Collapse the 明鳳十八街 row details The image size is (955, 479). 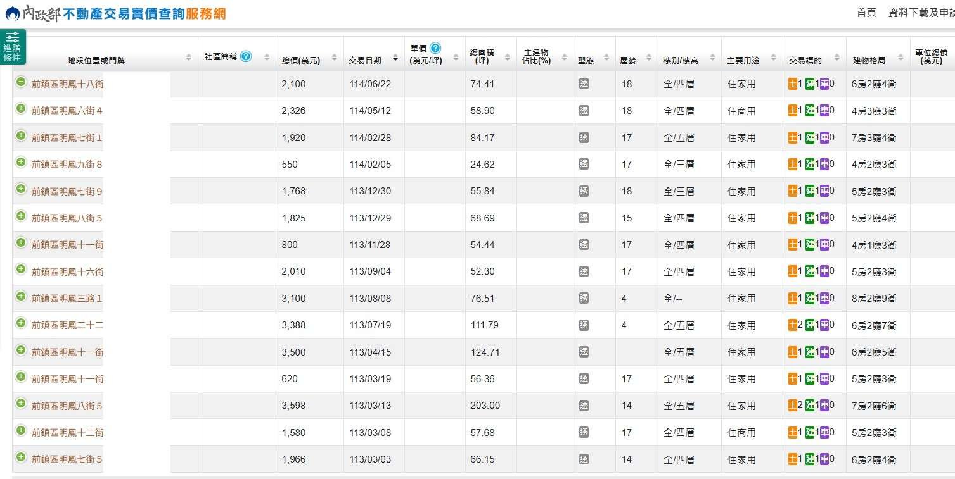point(21,82)
